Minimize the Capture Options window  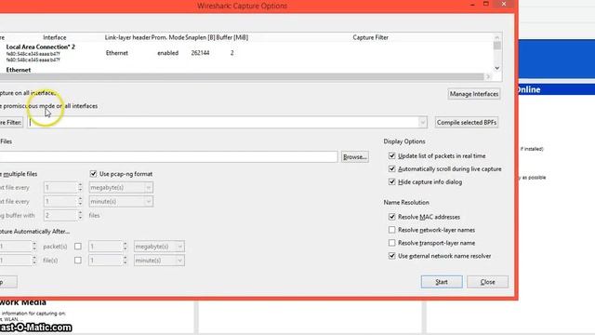tap(472, 5)
